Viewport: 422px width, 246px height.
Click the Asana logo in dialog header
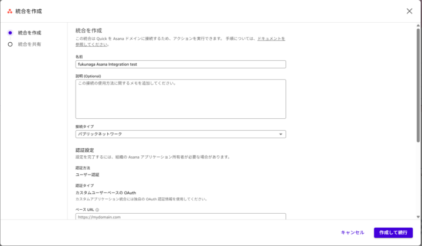10,11
